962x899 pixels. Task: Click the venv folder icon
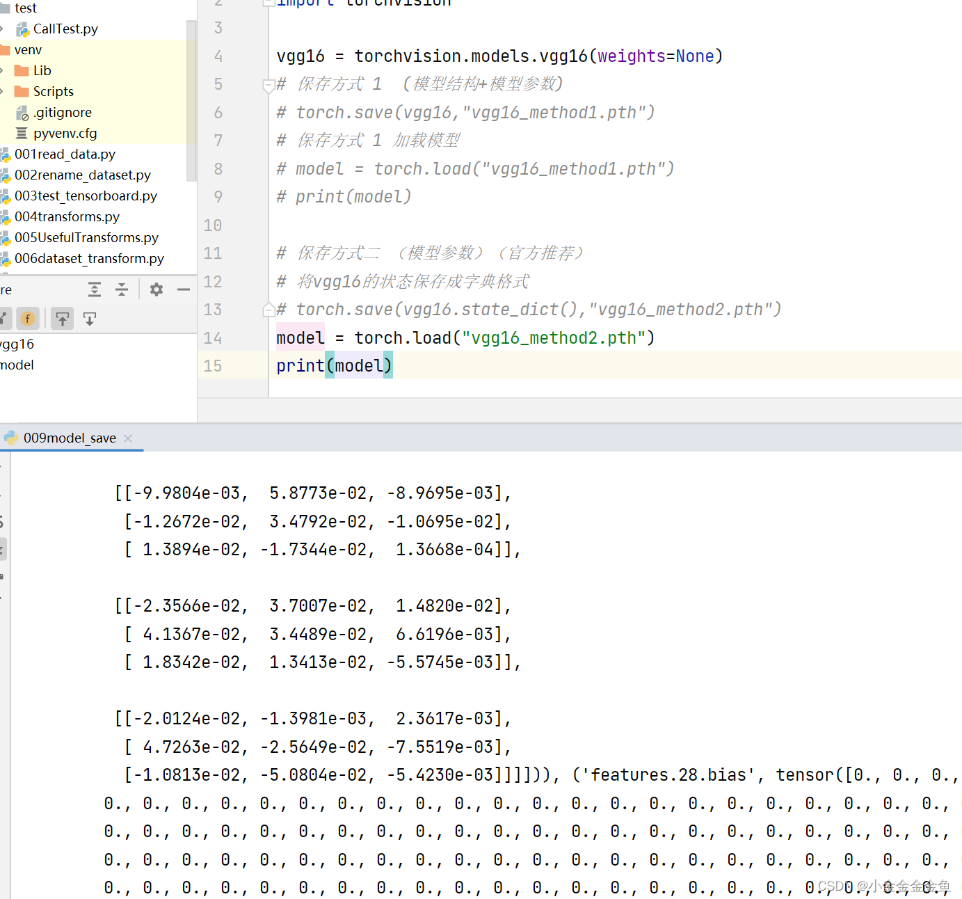tap(5, 49)
